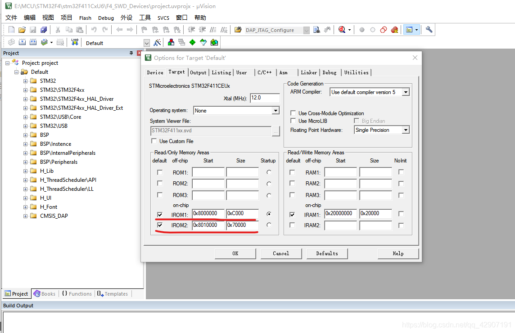The height and width of the screenshot is (333, 515).
Task: Expand the BSP\Peripherals folder
Action: 25,162
